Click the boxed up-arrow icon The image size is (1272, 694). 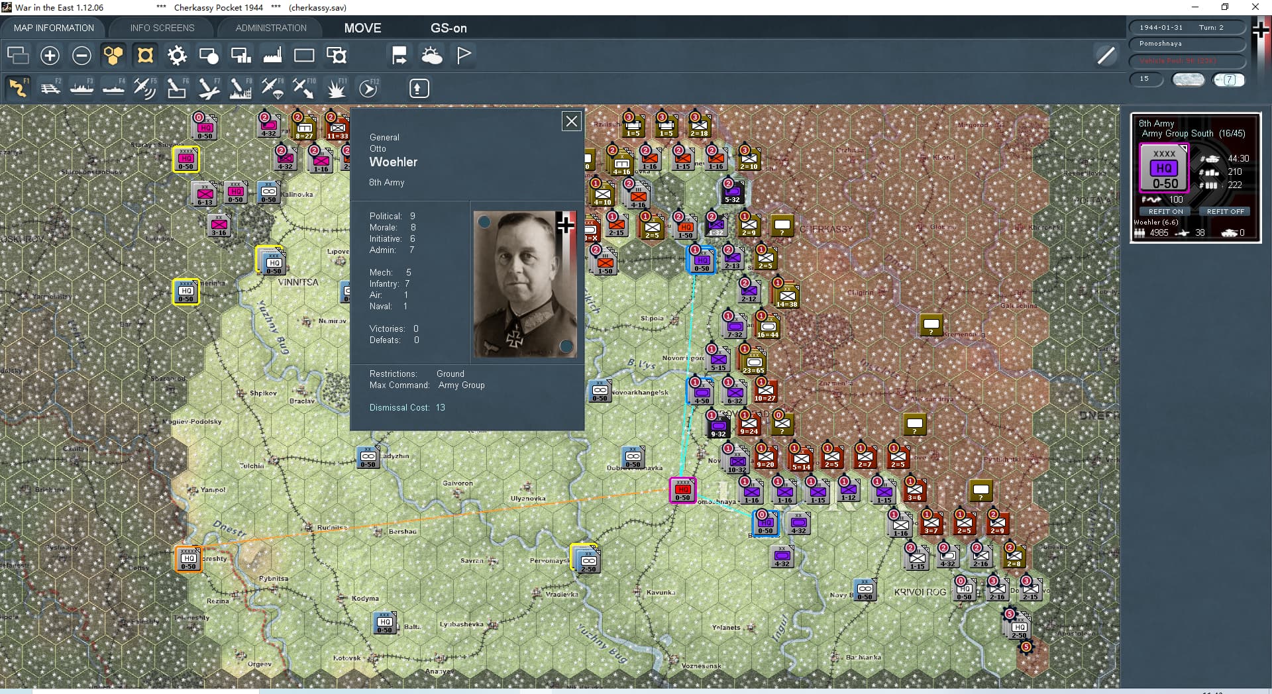click(419, 88)
